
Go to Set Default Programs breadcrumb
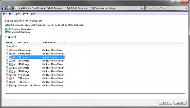click(x=77, y=8)
